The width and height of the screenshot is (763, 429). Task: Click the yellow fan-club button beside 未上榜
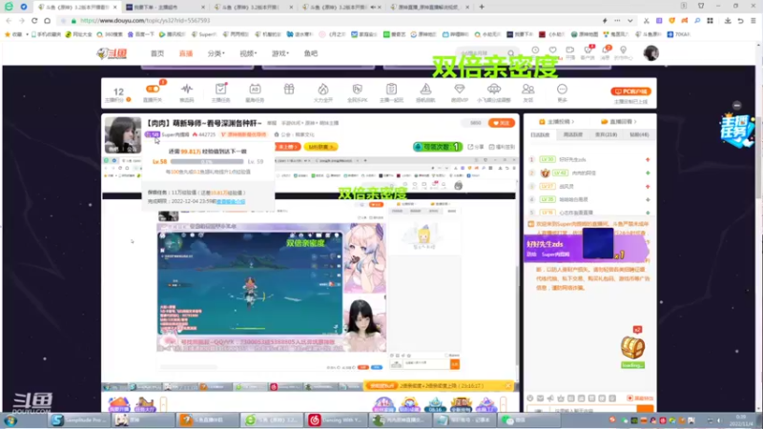click(320, 147)
